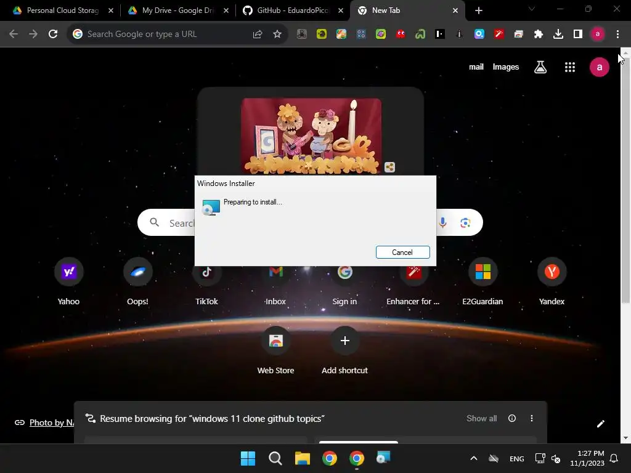Open the tic-tac-toe XO extension

click(361, 34)
